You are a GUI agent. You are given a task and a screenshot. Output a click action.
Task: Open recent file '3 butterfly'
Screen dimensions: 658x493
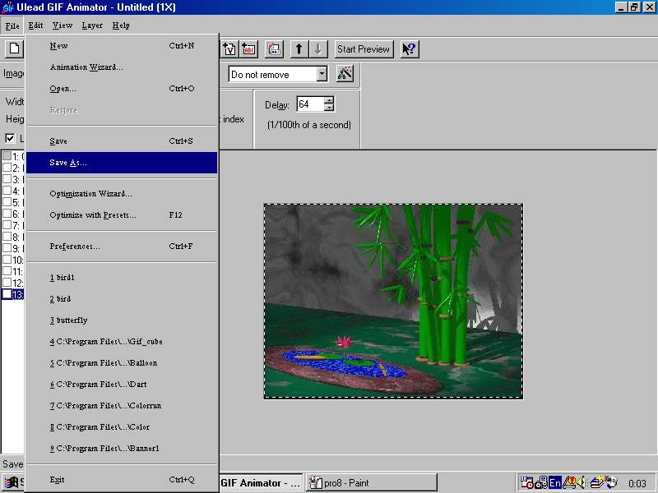coord(68,320)
